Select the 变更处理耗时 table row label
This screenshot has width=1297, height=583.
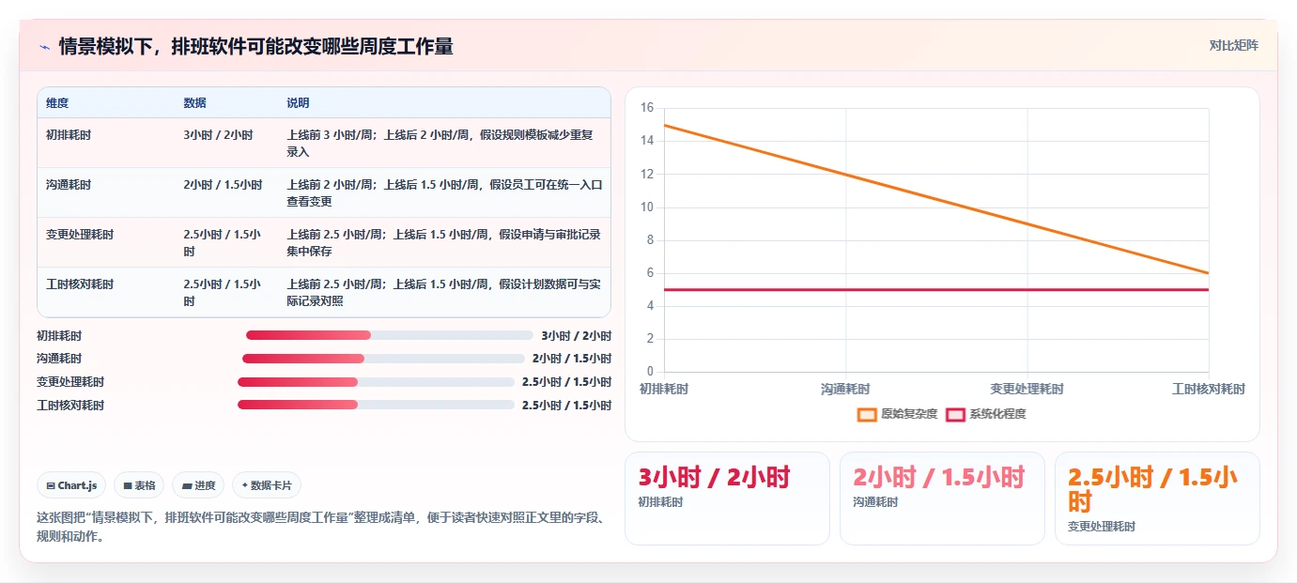(80, 235)
